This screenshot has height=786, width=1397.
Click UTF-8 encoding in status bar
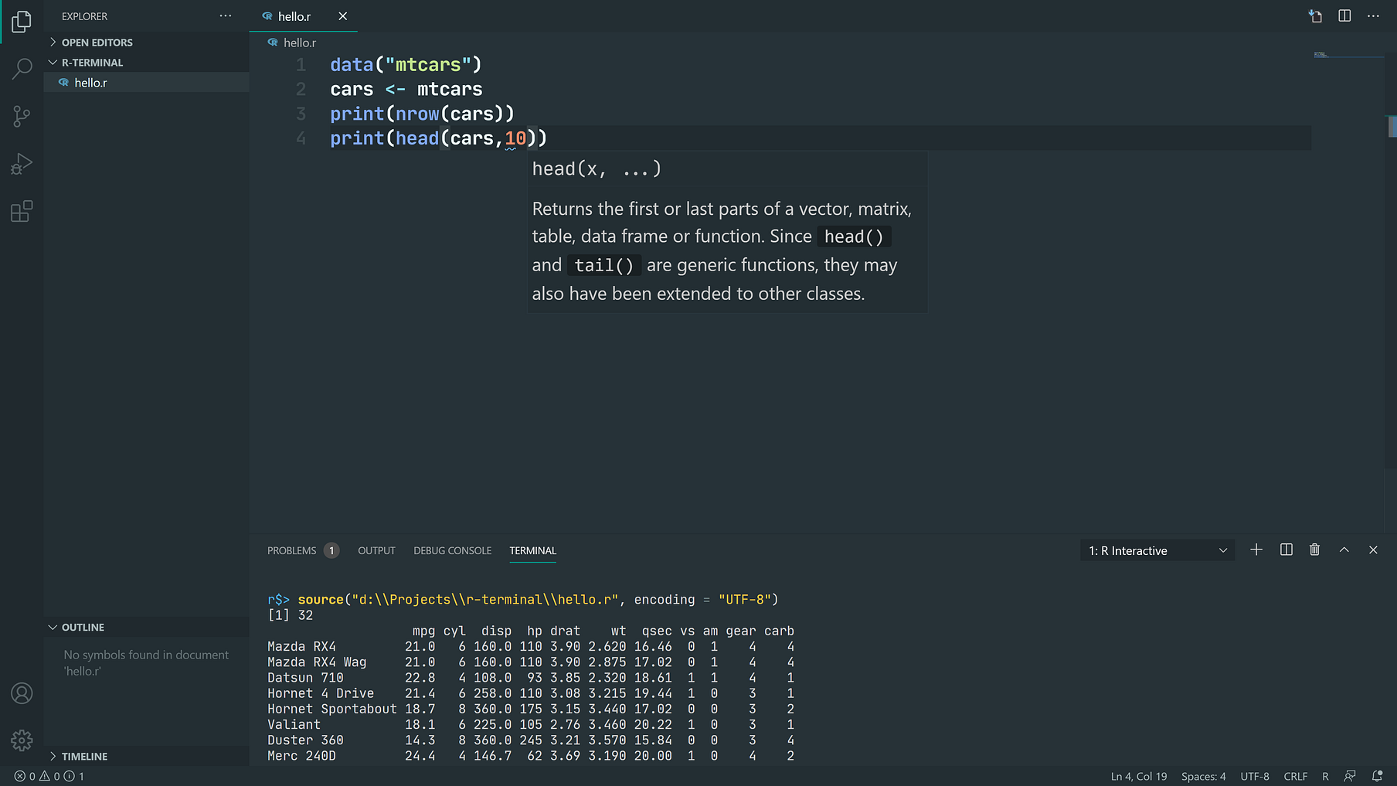point(1254,776)
